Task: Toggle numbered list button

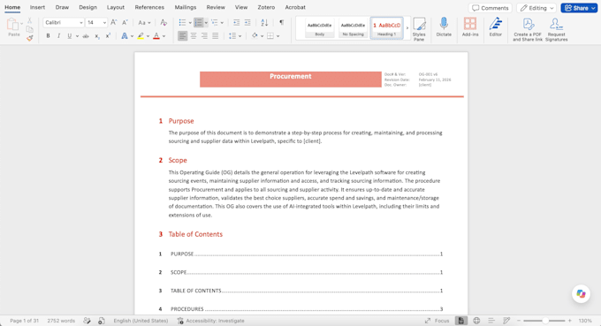Action: tap(199, 23)
